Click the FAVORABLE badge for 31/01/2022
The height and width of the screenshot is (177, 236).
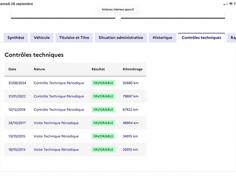point(103,96)
